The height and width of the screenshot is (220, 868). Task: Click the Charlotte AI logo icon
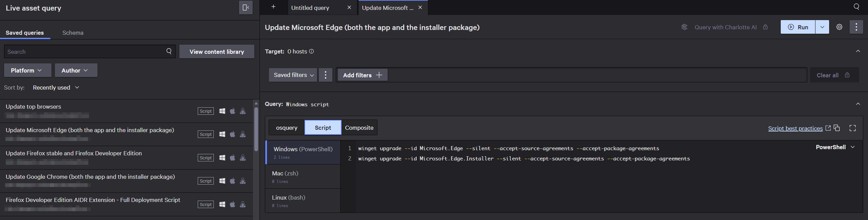tap(684, 27)
